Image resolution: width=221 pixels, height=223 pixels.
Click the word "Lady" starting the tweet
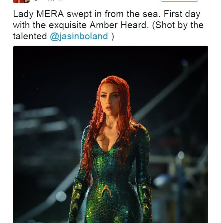(23, 14)
